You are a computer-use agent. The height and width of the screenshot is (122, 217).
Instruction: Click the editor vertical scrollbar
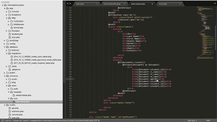216,38
